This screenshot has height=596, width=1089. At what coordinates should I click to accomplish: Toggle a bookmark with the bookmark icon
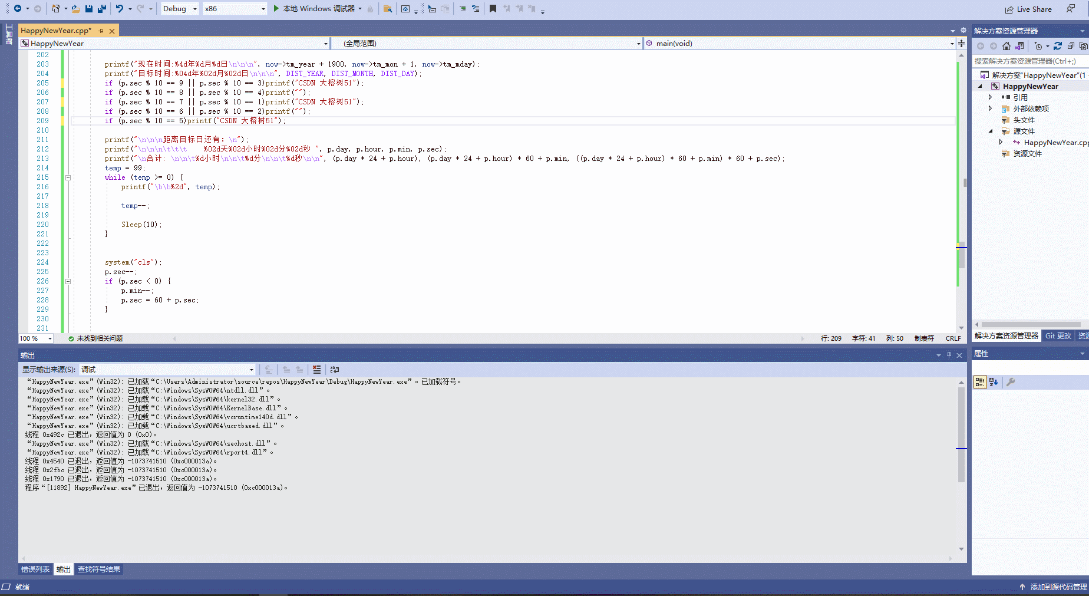pos(494,8)
